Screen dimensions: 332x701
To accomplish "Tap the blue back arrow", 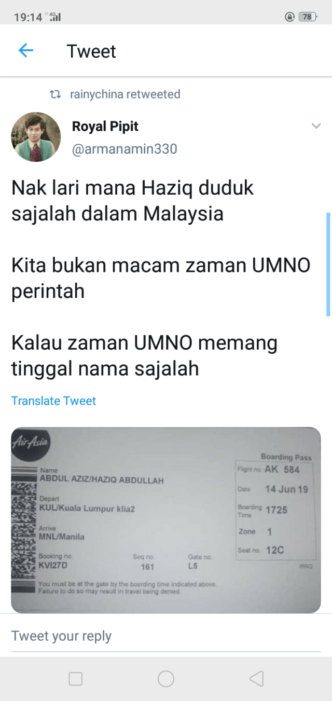I will point(25,51).
